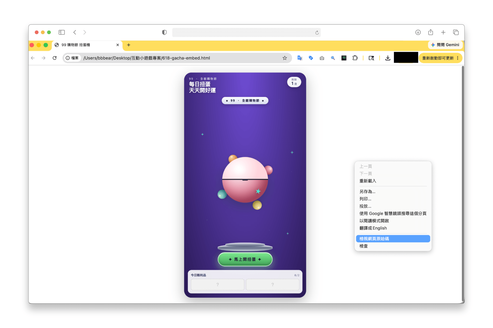This screenshot has width=493, height=328.
Task: Choose 列印... from the context menu
Action: [393, 199]
